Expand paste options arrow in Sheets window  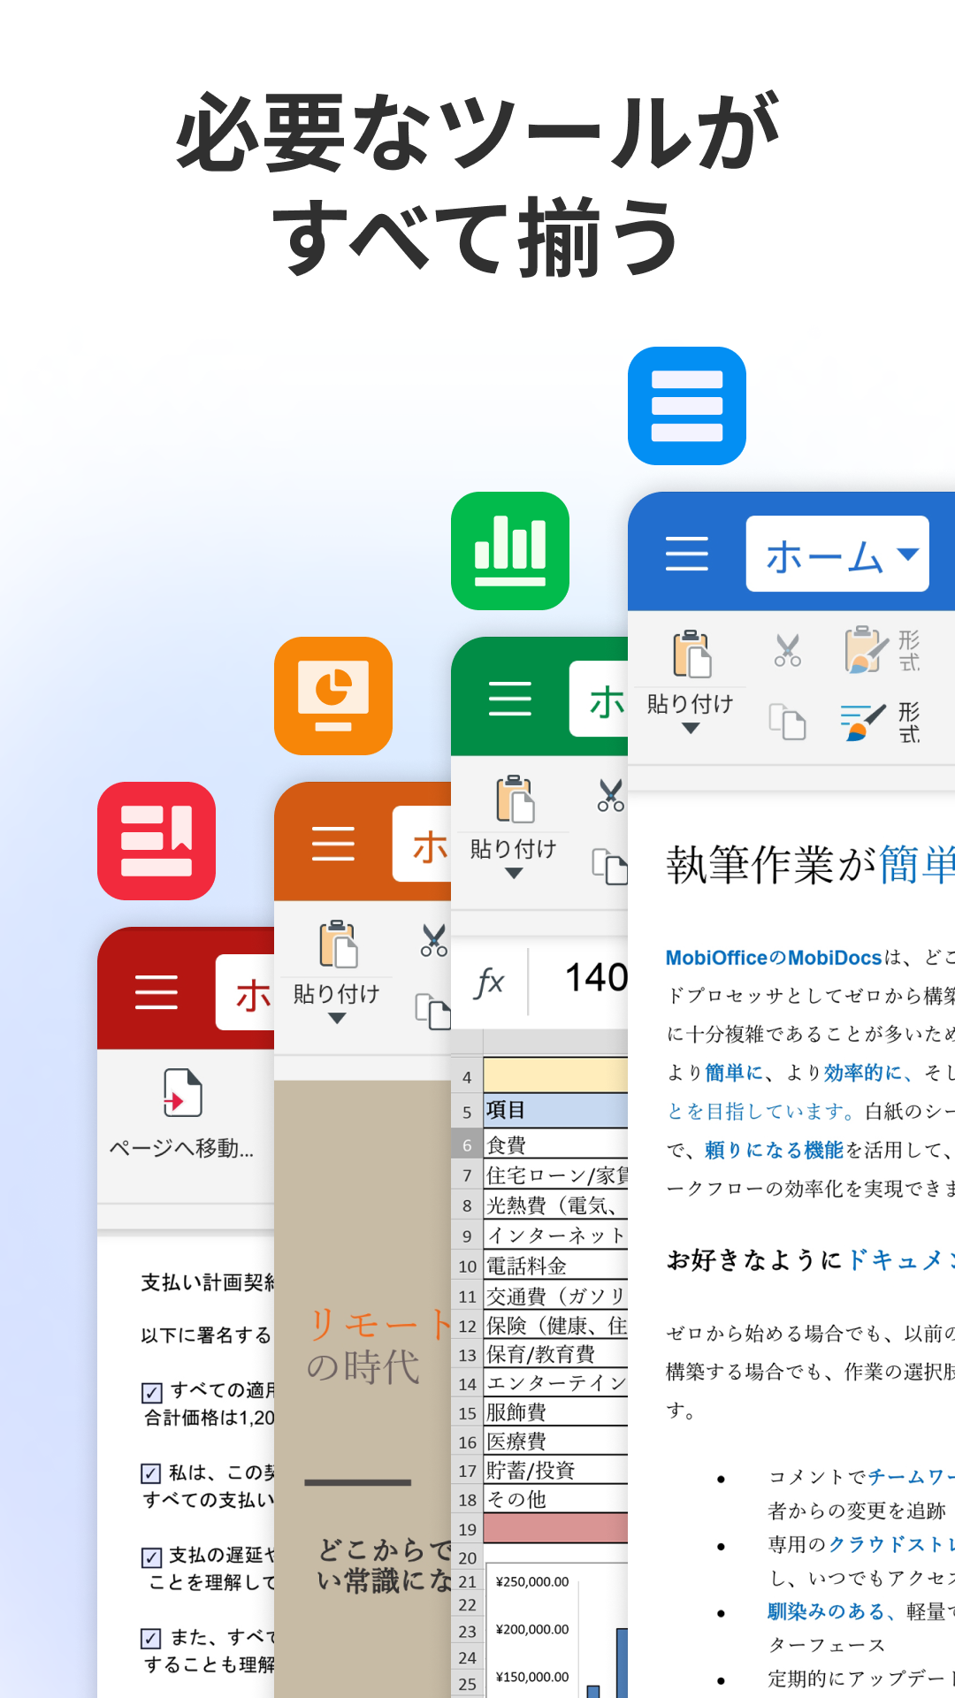click(514, 874)
